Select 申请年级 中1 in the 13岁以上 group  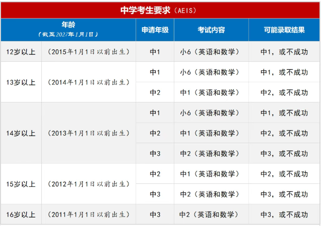(155, 72)
